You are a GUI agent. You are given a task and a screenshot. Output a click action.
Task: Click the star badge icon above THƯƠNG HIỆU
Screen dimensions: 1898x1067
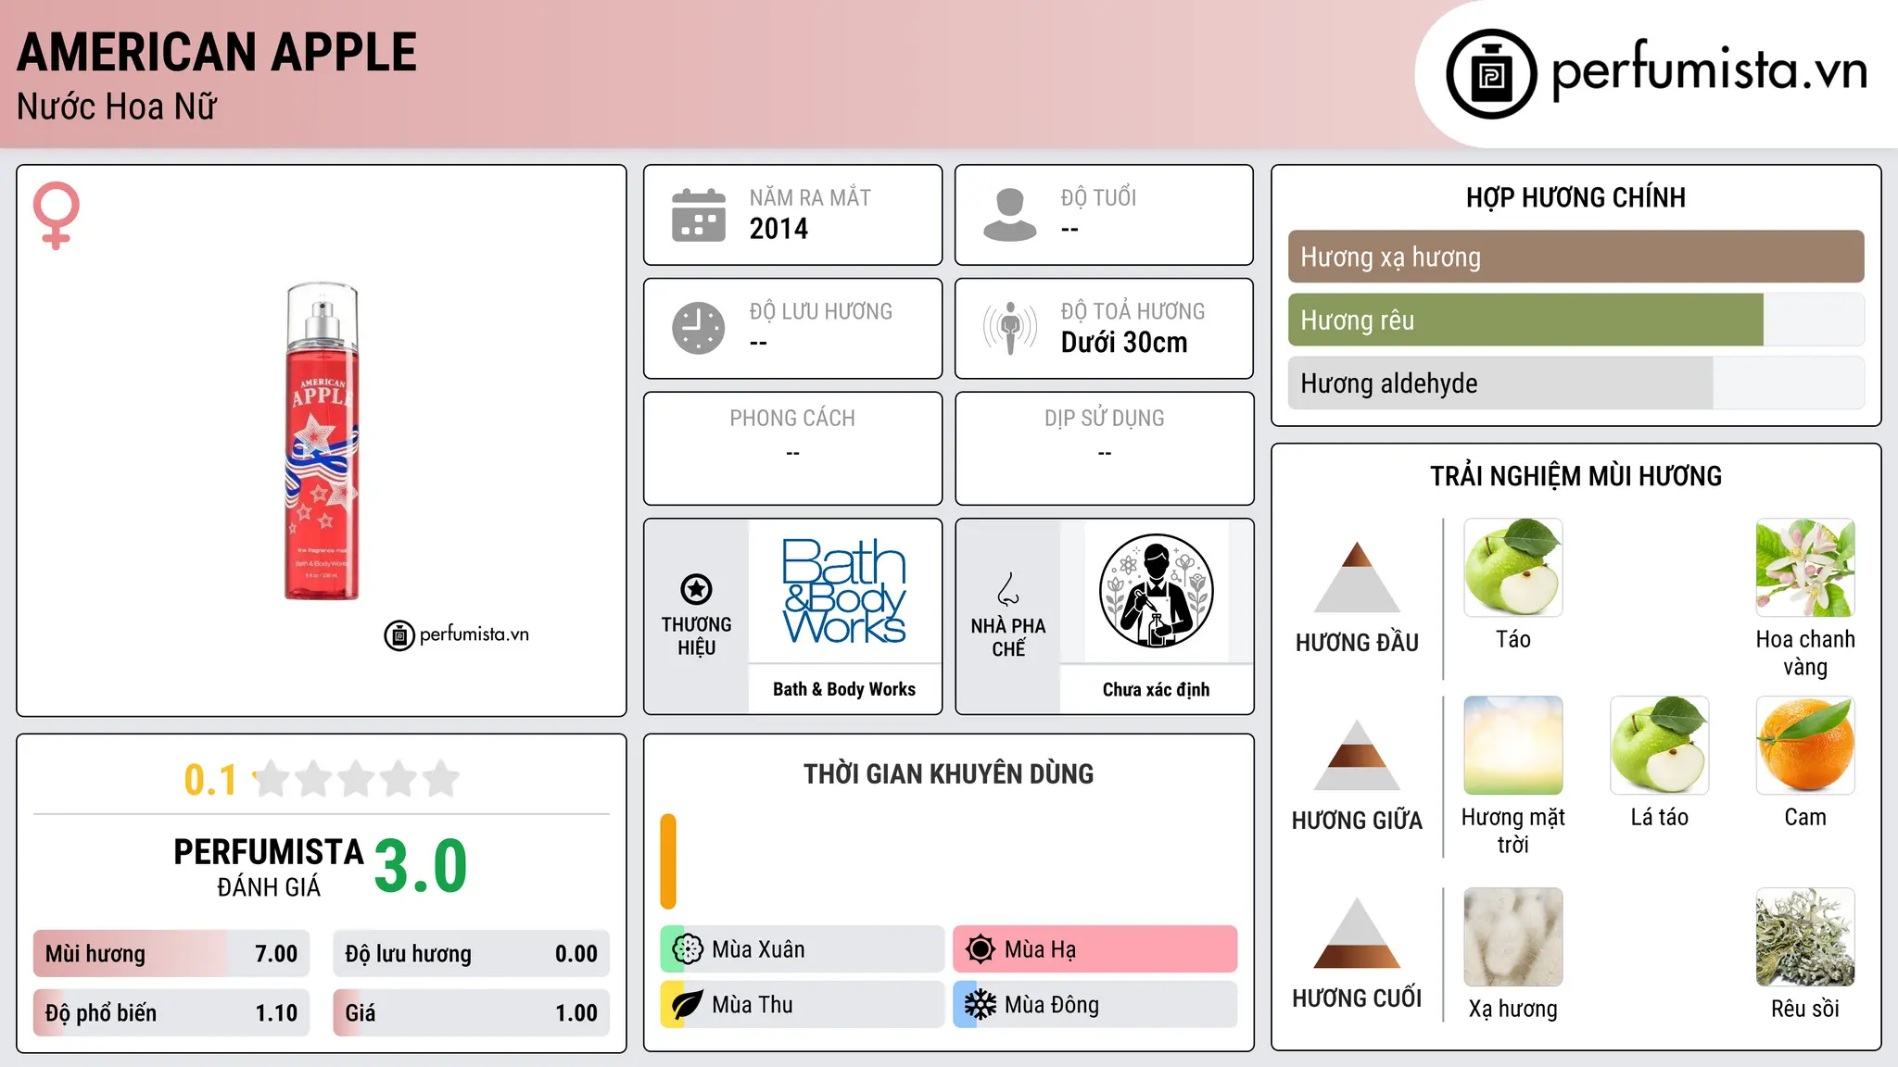click(x=696, y=589)
